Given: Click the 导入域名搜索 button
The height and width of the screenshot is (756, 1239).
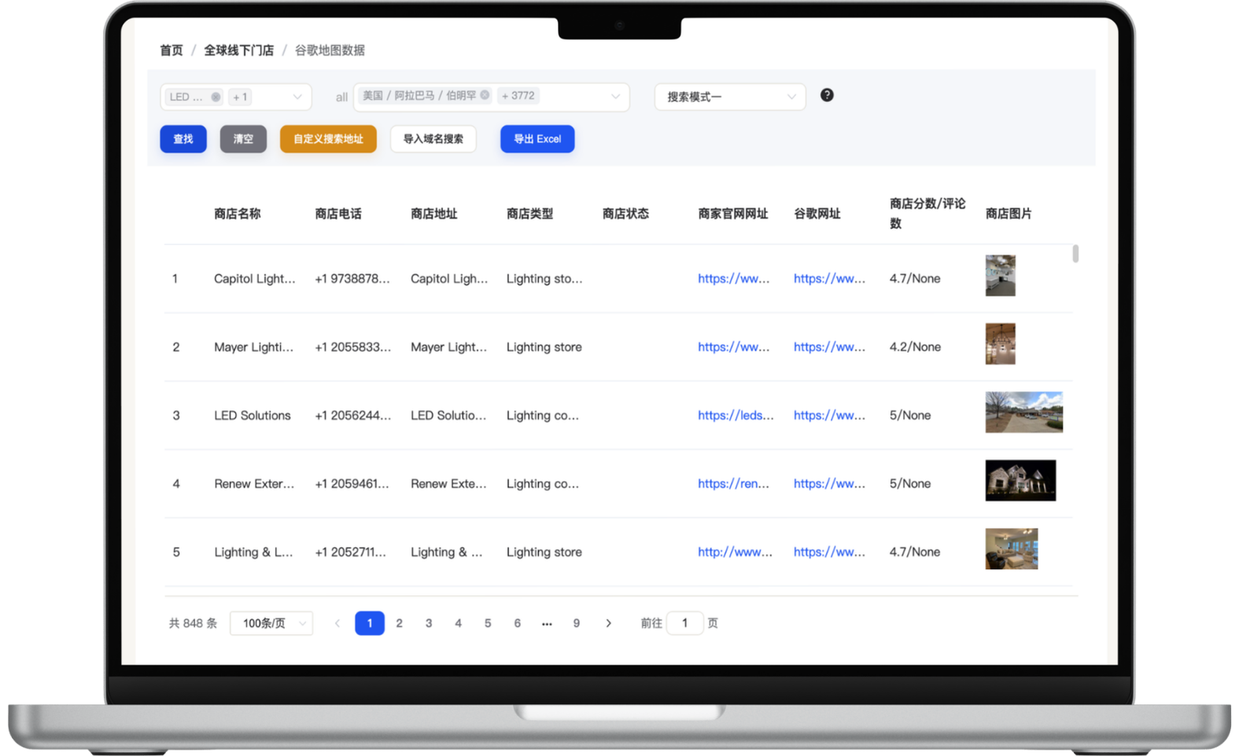Looking at the screenshot, I should 433,139.
